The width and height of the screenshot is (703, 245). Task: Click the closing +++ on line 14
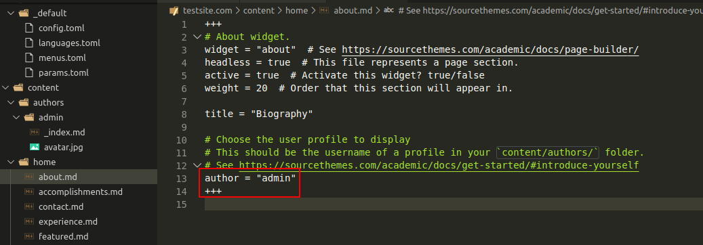pyautogui.click(x=213, y=192)
